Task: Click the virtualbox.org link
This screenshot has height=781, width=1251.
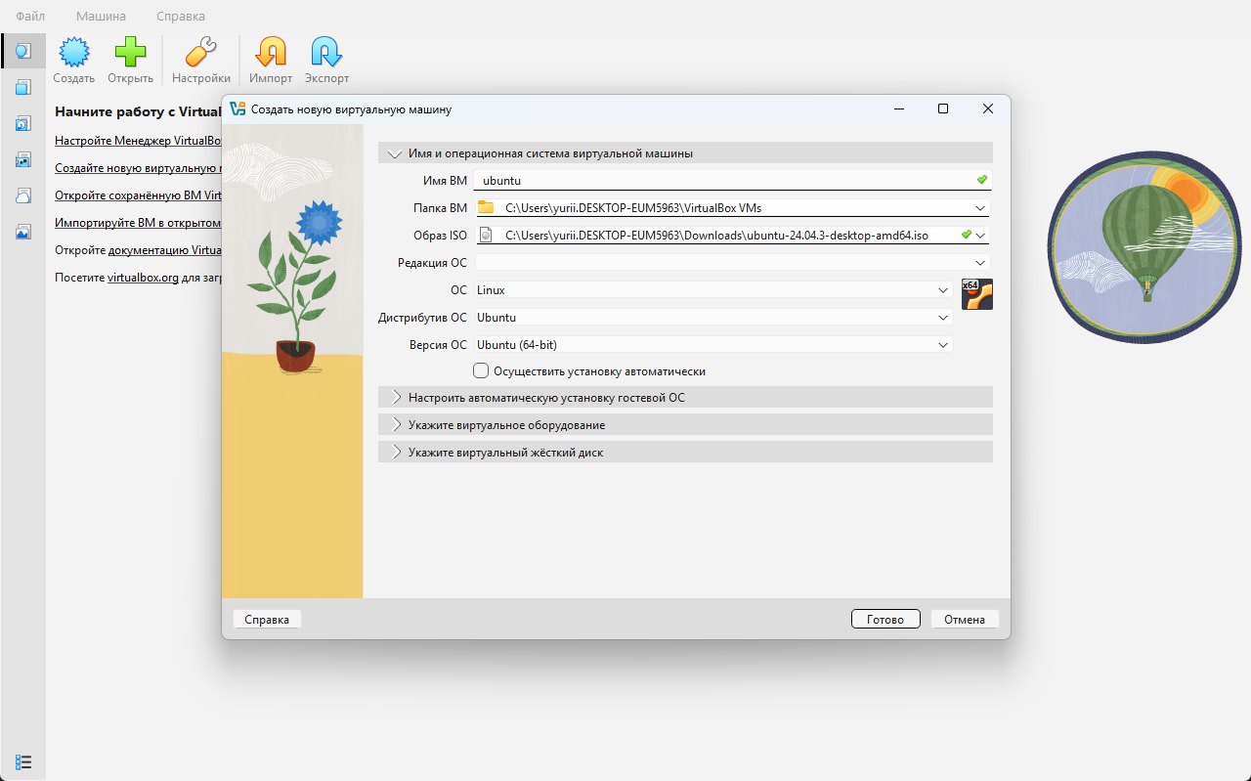Action: tap(143, 278)
